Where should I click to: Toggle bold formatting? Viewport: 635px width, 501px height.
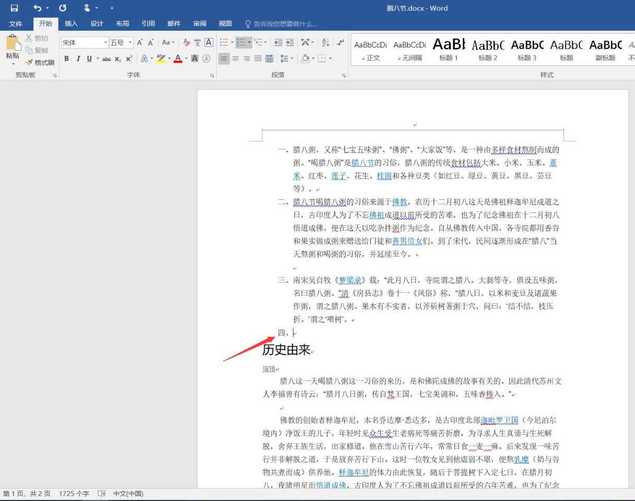66,58
